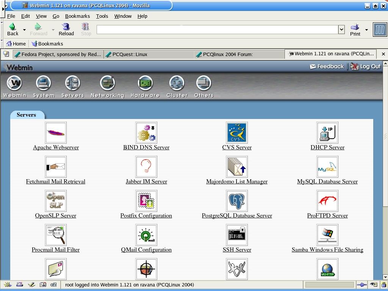Screen dimensions: 388x291
Task: Open the envelope mail server icon in bottom row
Action: (x=56, y=269)
